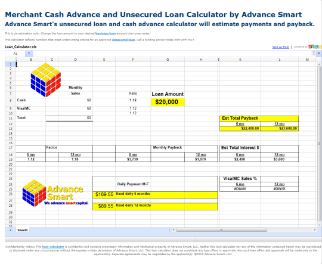This screenshot has width=322, height=264.
Task: Select column header F
Action: click(x=133, y=60)
